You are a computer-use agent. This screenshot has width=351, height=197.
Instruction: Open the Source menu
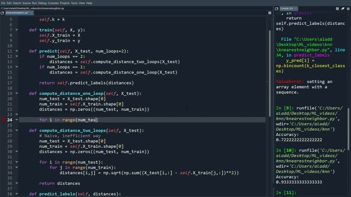[x=26, y=3]
